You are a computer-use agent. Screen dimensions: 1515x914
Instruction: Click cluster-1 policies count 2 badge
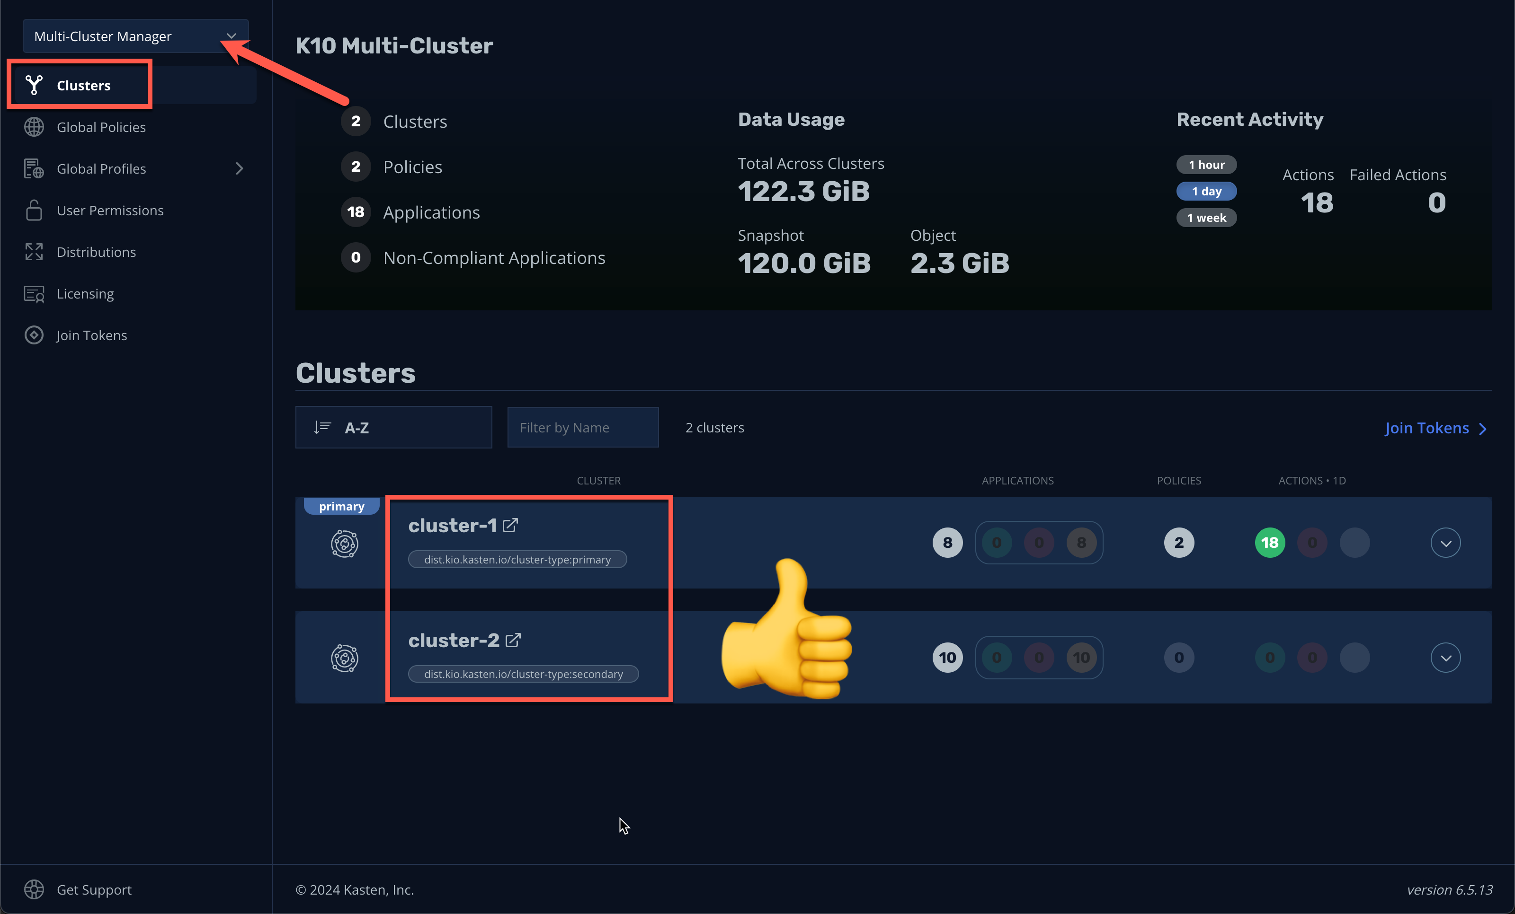tap(1179, 543)
